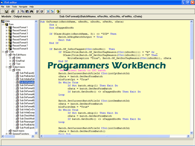Click the uncomment block toolbar icon
195x146 pixels.
pyautogui.click(x=52, y=12)
